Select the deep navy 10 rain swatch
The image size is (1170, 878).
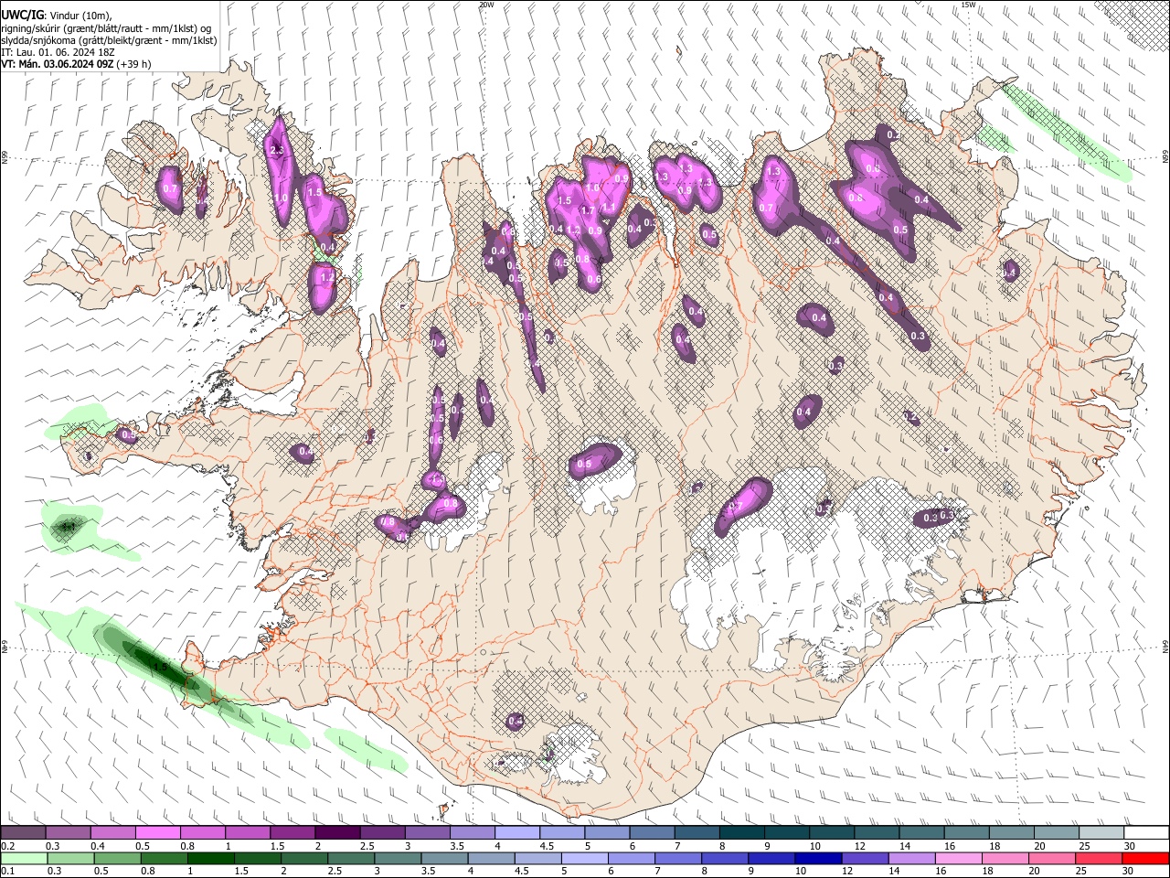[x=816, y=858]
